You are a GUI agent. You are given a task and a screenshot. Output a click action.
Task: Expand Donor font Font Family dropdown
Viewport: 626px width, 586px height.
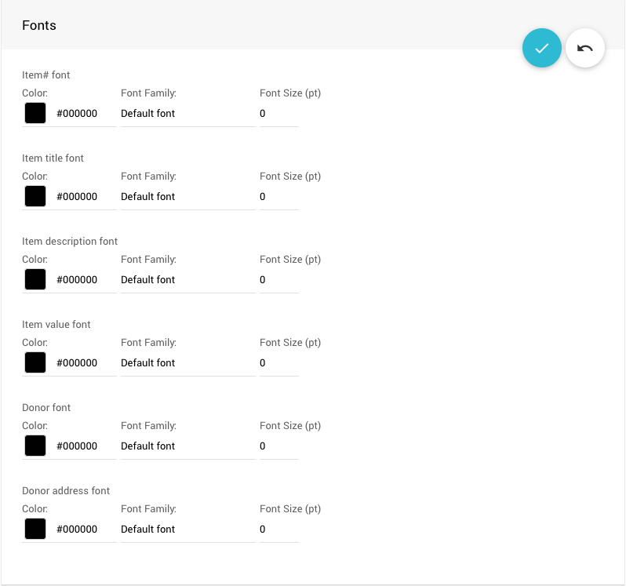coord(187,446)
